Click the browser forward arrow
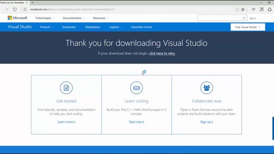This screenshot has width=274, height=154. [x=6, y=9]
